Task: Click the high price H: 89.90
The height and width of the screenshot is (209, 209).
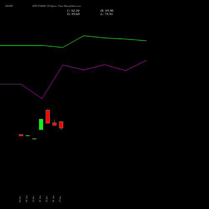Action: pos(107,11)
